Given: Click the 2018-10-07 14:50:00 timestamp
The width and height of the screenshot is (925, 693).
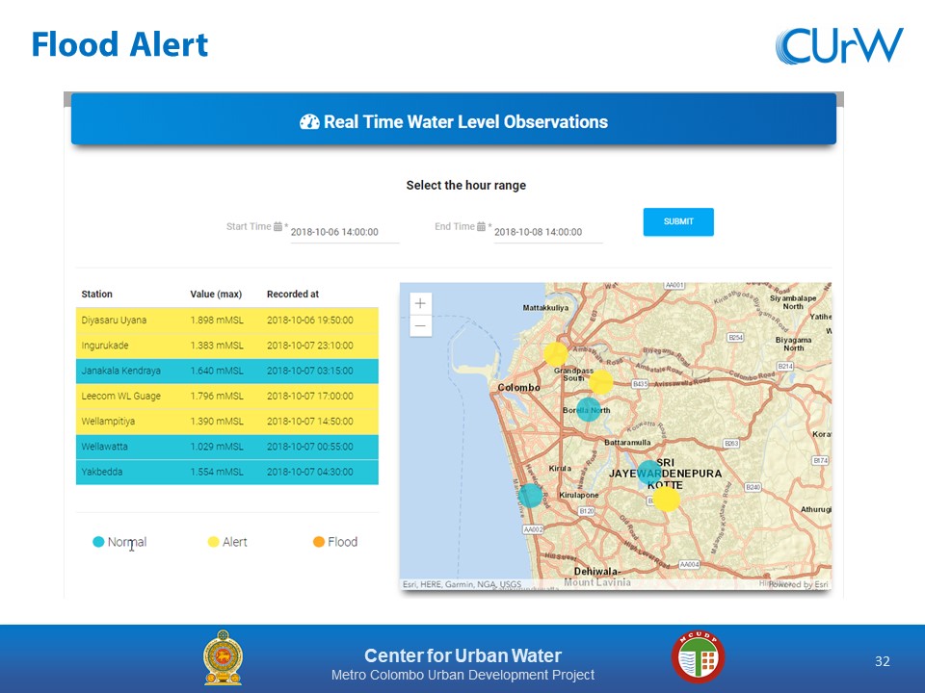Looking at the screenshot, I should [310, 422].
